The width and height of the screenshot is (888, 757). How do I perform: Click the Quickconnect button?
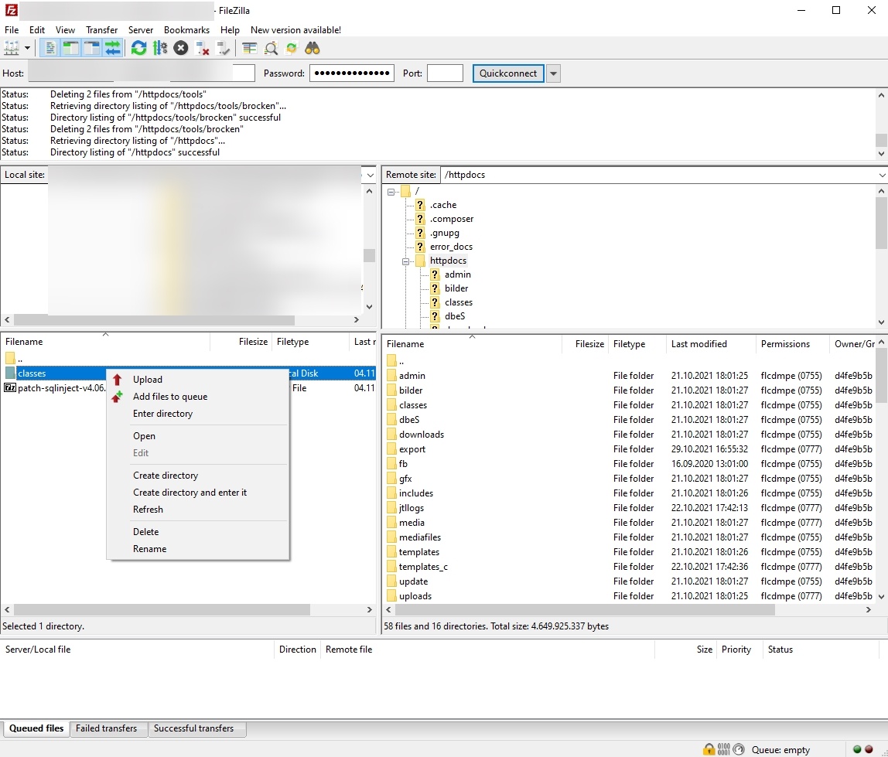[x=507, y=73]
